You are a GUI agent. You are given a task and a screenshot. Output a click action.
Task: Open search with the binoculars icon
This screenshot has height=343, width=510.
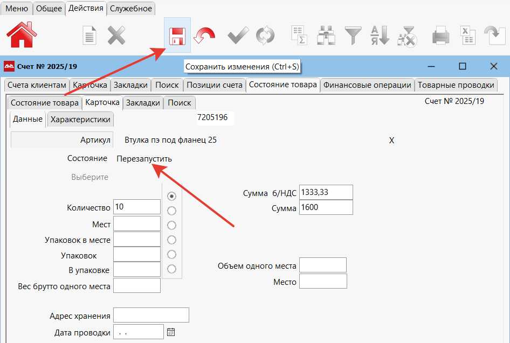tap(326, 36)
